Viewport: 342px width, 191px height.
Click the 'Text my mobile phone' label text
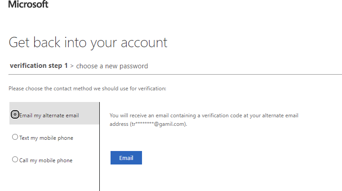(x=46, y=138)
